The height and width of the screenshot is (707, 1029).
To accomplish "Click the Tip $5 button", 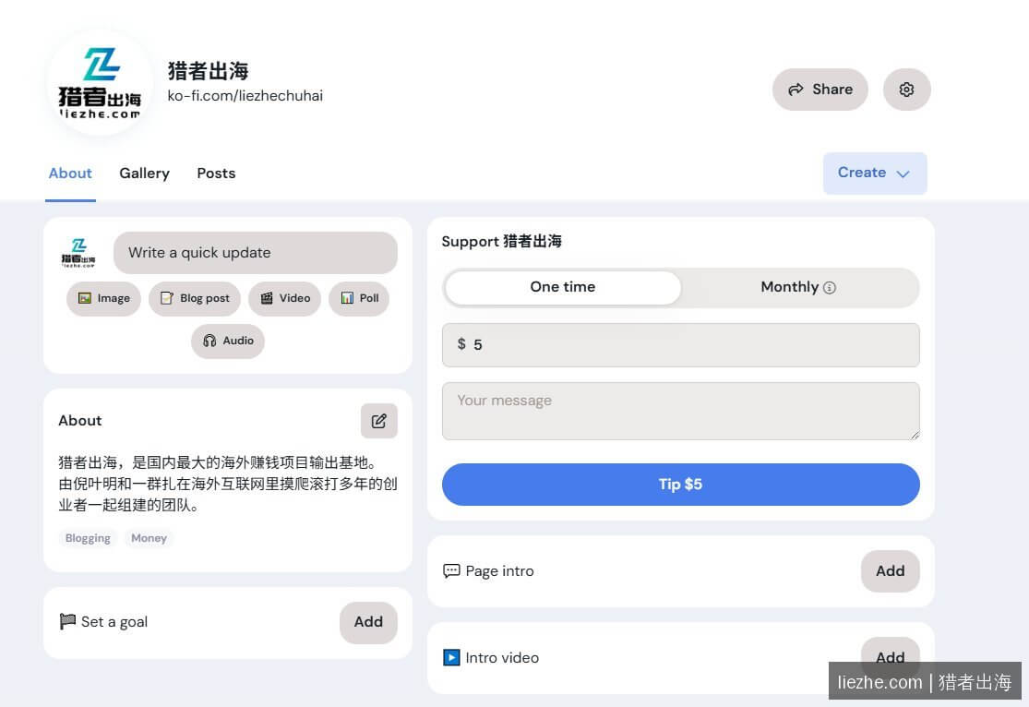I will [x=680, y=485].
